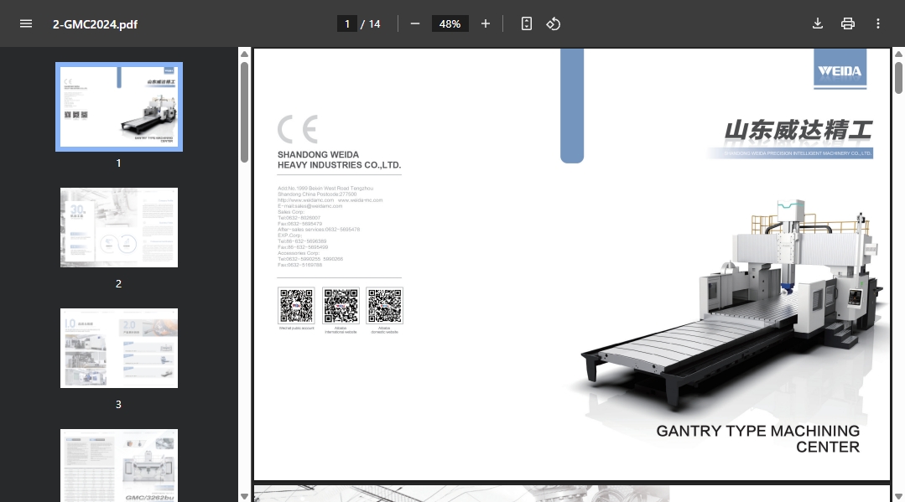The image size is (905, 502).
Task: Open page 2 thumbnail
Action: tap(119, 227)
